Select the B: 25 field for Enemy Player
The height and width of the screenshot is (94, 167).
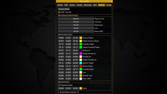pyautogui.click(x=75, y=38)
